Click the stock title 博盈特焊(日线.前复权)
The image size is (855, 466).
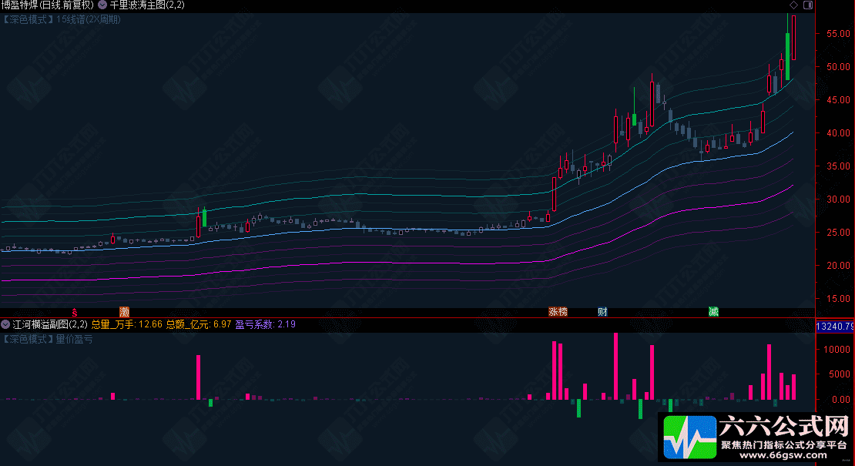(48, 5)
